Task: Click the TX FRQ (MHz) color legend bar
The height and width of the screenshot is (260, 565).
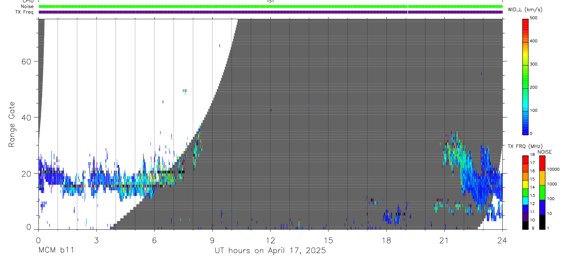Action: (x=525, y=192)
